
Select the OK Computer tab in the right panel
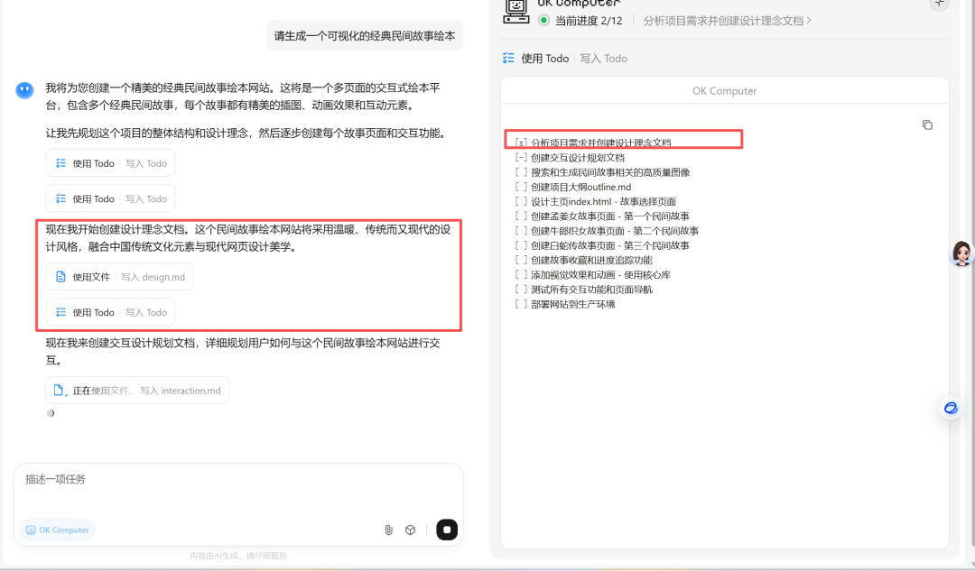(x=724, y=90)
